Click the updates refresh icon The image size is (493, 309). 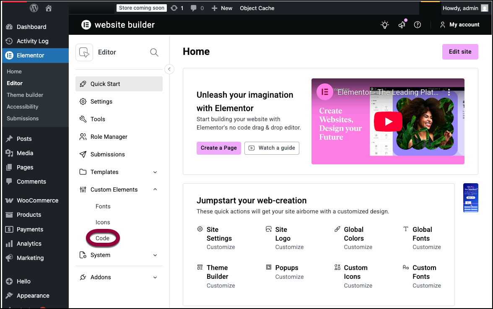(174, 8)
